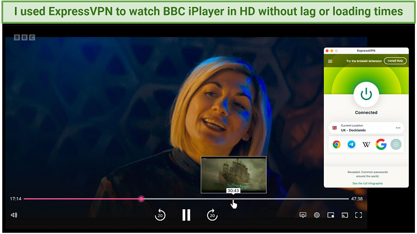This screenshot has height=234, width=417.
Task: Open the See the full infographic link
Action: (367, 183)
